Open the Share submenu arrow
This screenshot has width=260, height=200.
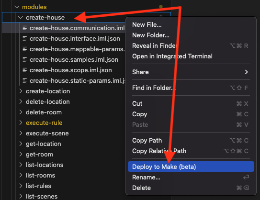coord(247,72)
